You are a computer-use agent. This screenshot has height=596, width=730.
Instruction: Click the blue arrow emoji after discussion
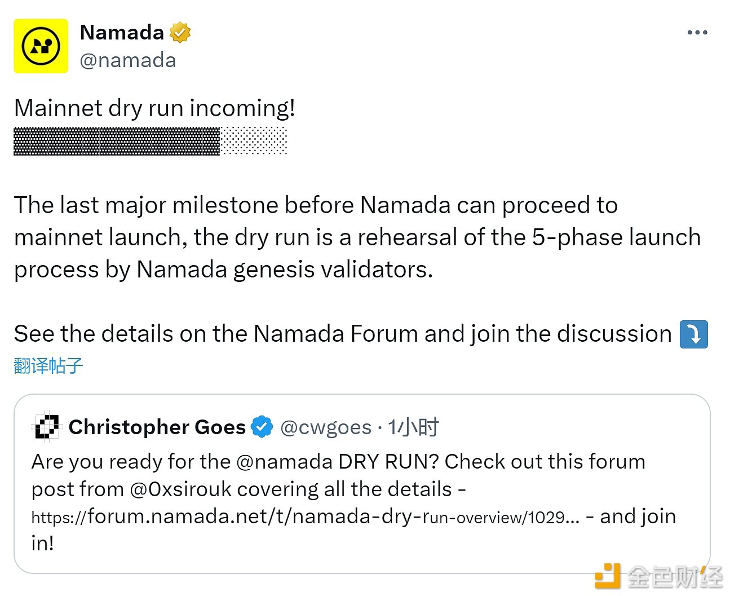tap(694, 334)
